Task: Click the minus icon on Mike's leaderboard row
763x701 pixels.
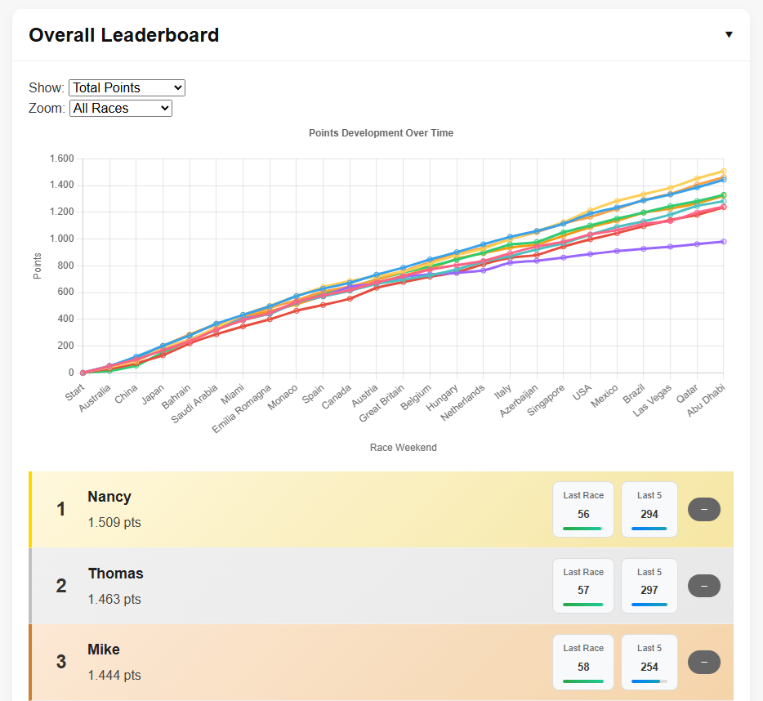Action: pos(703,663)
